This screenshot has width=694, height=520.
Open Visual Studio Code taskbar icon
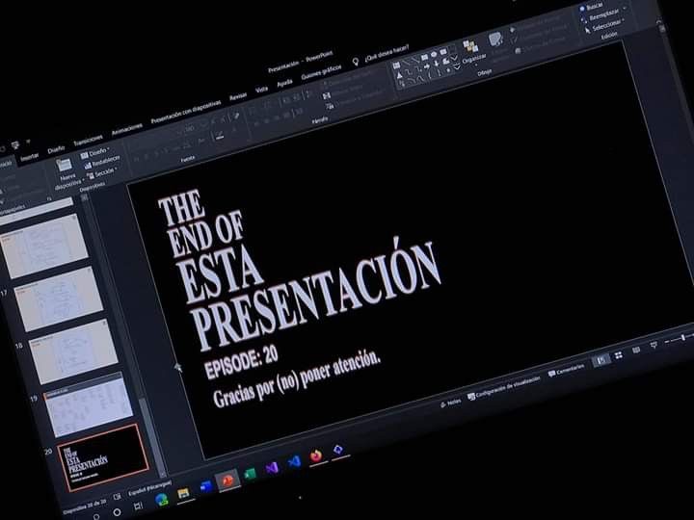[294, 461]
